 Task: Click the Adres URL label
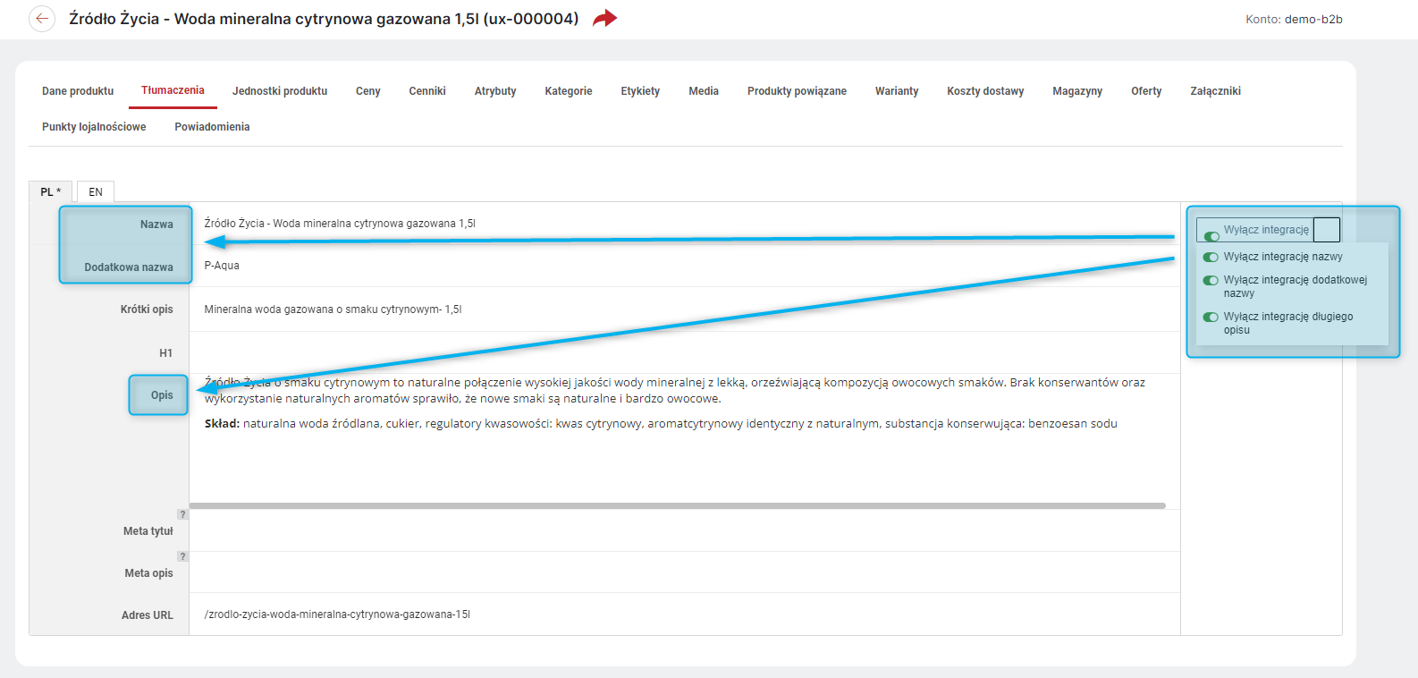coord(148,615)
